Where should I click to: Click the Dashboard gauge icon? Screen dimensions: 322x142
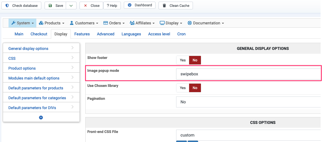(130, 5)
